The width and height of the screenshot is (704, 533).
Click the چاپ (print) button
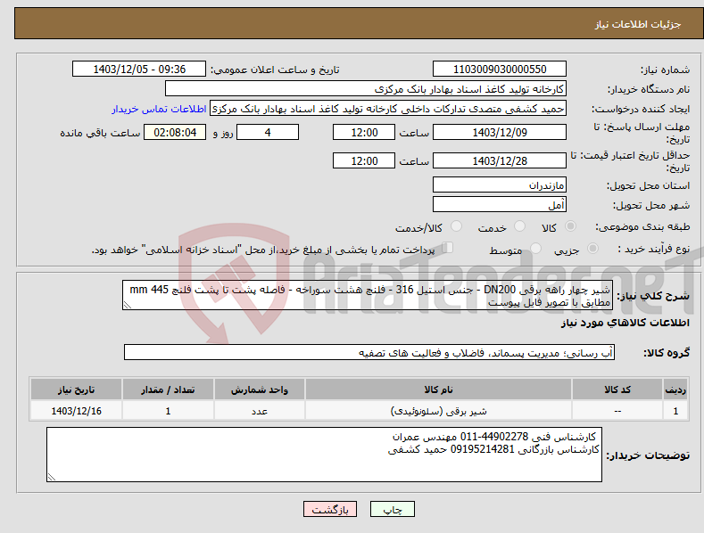pyautogui.click(x=392, y=509)
